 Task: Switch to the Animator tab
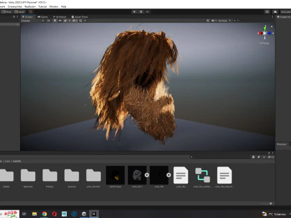(59, 17)
